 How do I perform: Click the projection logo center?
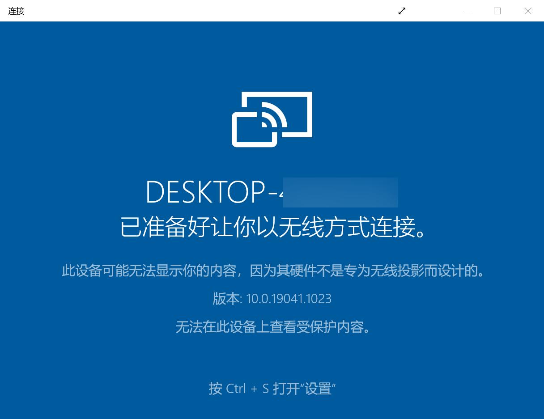click(x=272, y=119)
